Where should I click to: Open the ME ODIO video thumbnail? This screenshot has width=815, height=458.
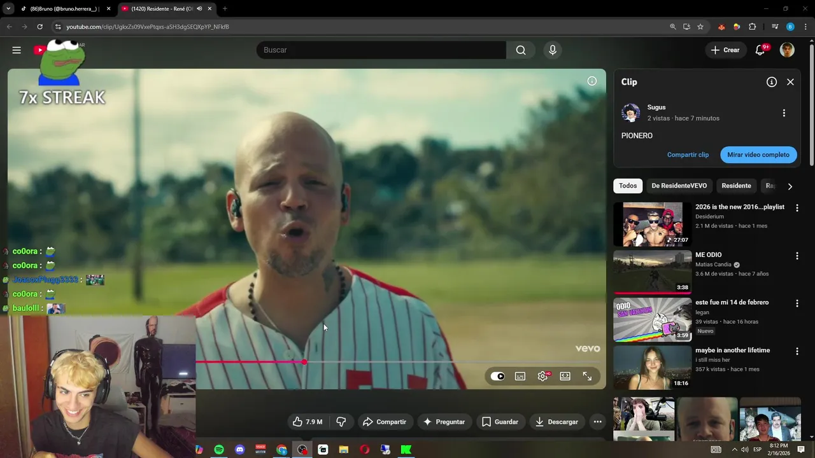(x=652, y=272)
